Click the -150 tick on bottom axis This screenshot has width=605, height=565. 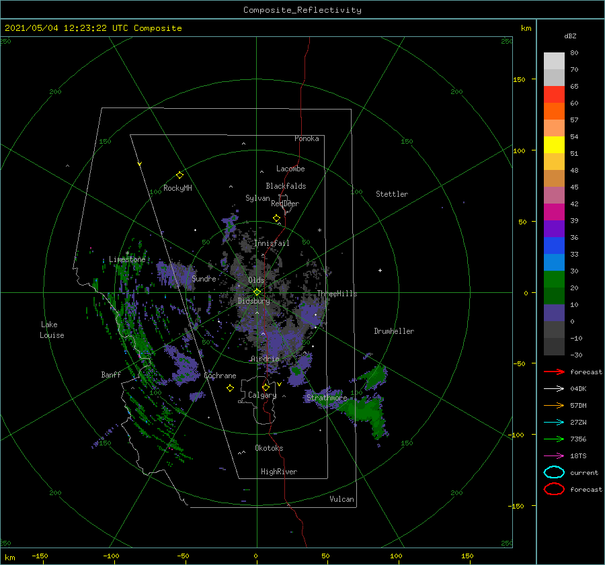coord(40,556)
